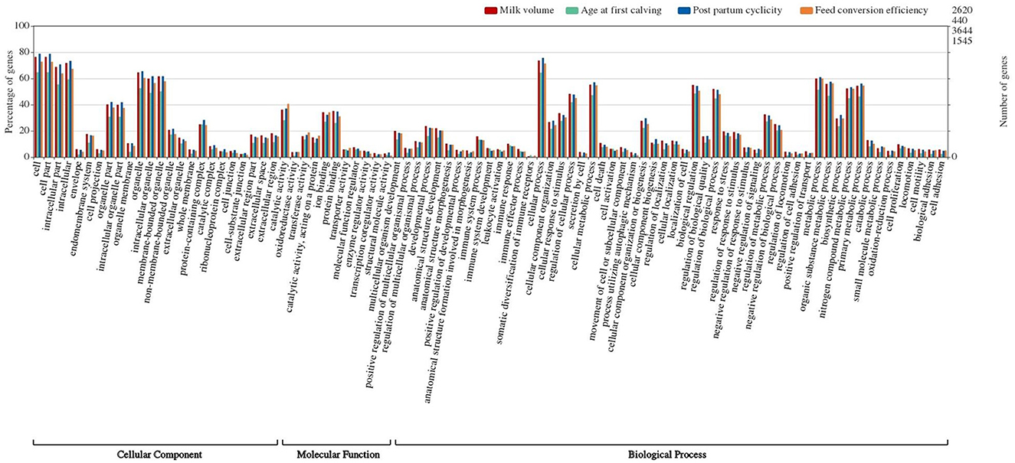The height and width of the screenshot is (463, 1015).
Task: Click the 100 tick on percentage axis
Action: 21,26
